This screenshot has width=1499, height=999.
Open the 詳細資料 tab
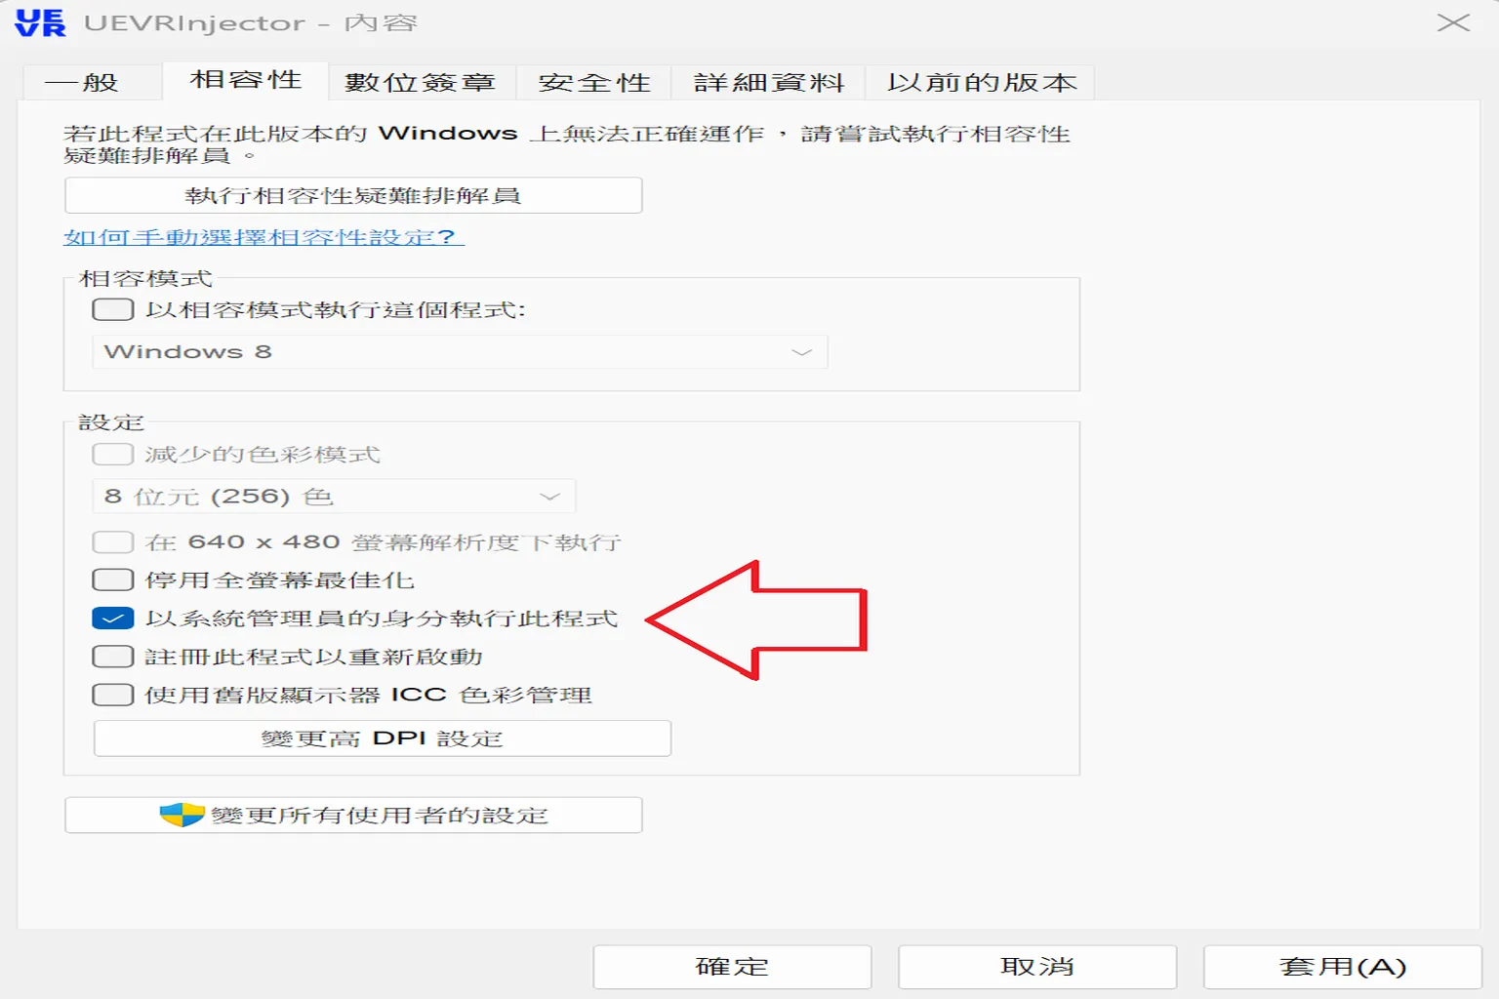tap(769, 82)
